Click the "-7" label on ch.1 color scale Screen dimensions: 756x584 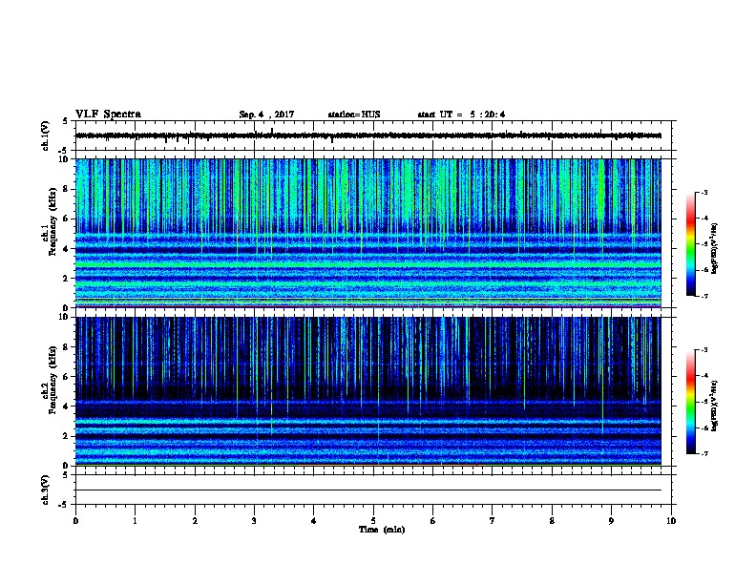(x=703, y=296)
